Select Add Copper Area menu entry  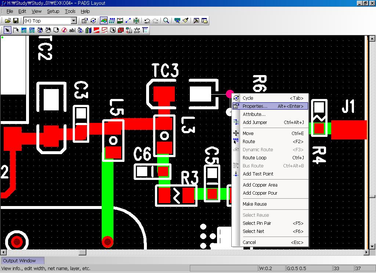pos(270,185)
